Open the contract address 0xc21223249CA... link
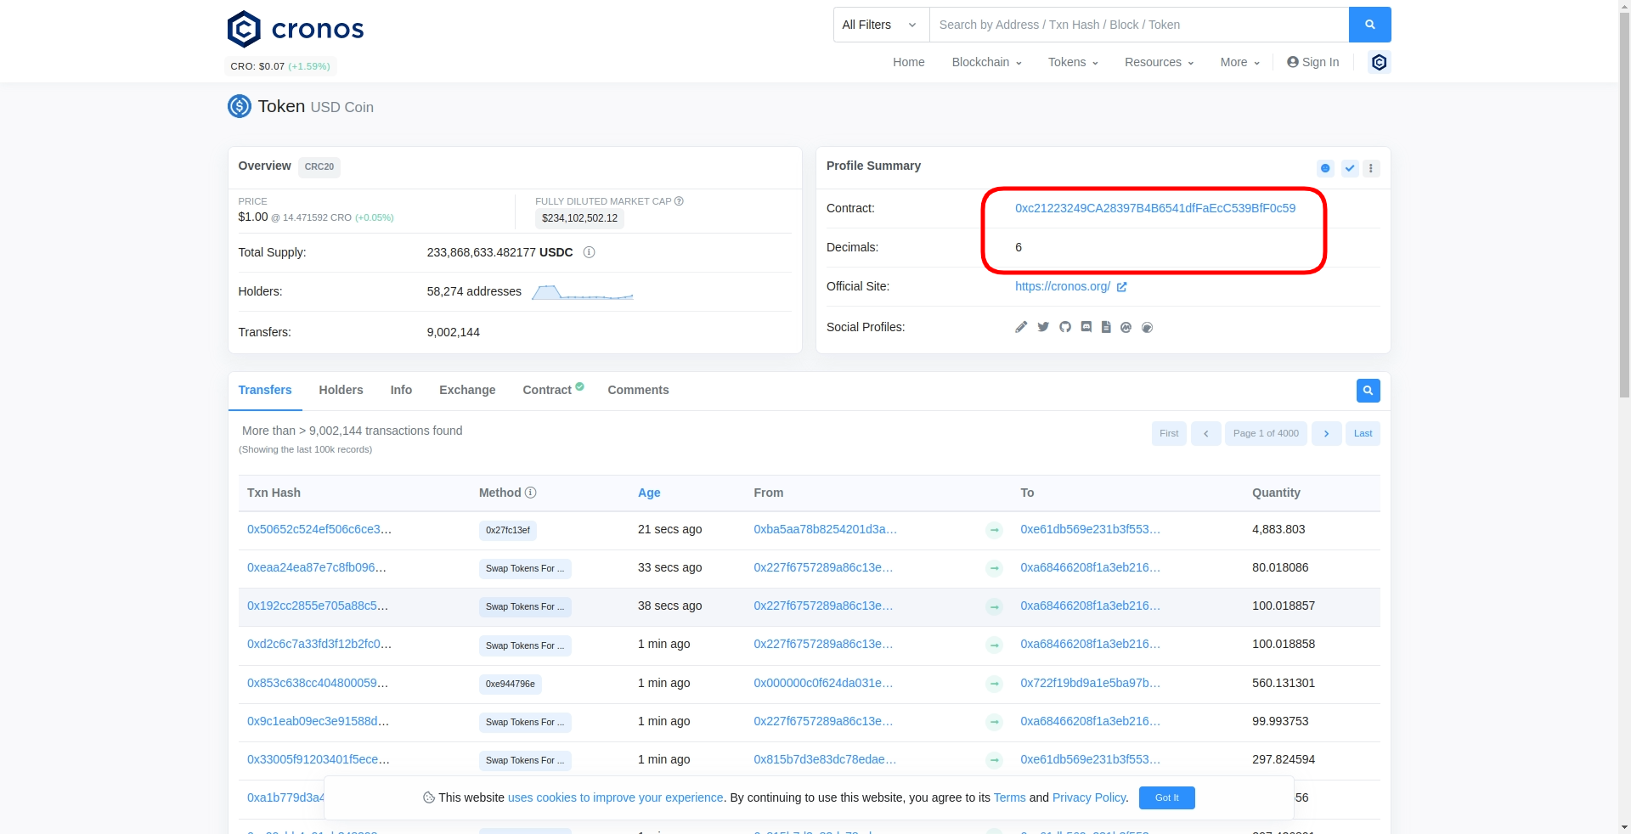Screen dimensions: 1631x834 coord(1155,208)
